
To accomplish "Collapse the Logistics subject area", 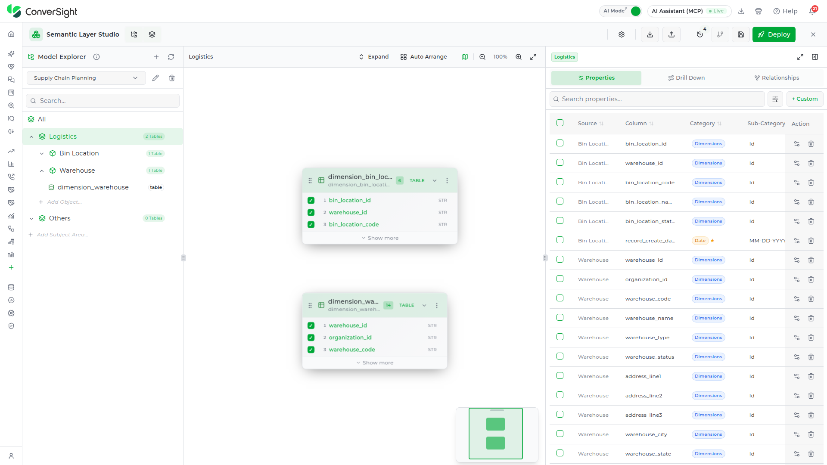I will 31,137.
